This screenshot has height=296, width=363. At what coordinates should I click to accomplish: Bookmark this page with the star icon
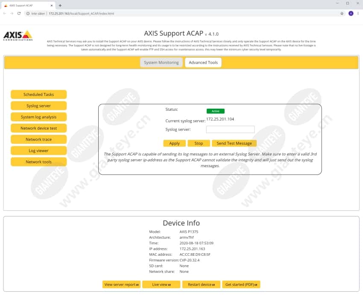[342, 13]
